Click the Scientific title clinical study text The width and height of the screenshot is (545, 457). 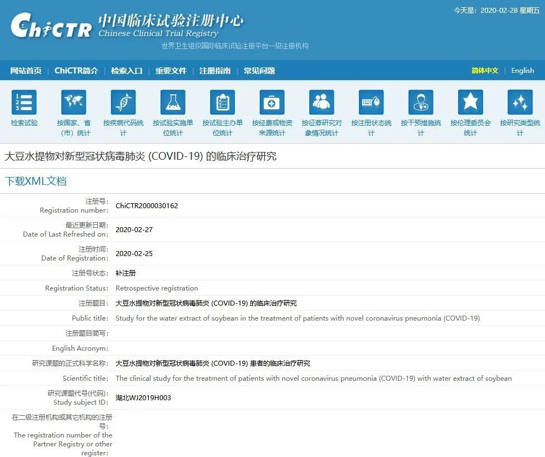coord(314,378)
